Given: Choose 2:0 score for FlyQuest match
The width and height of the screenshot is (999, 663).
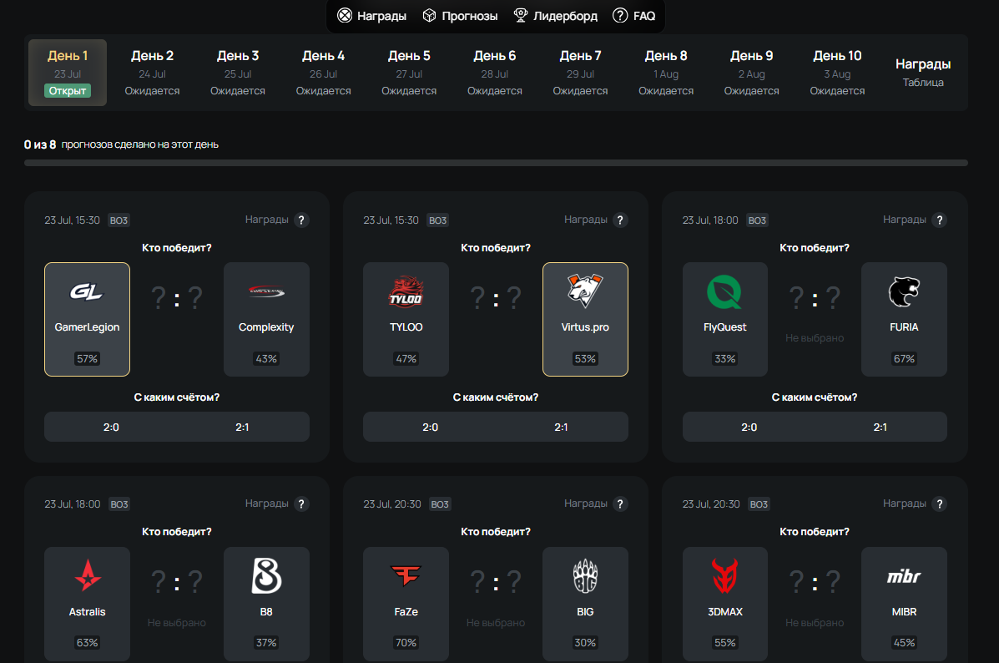Looking at the screenshot, I should click(749, 428).
